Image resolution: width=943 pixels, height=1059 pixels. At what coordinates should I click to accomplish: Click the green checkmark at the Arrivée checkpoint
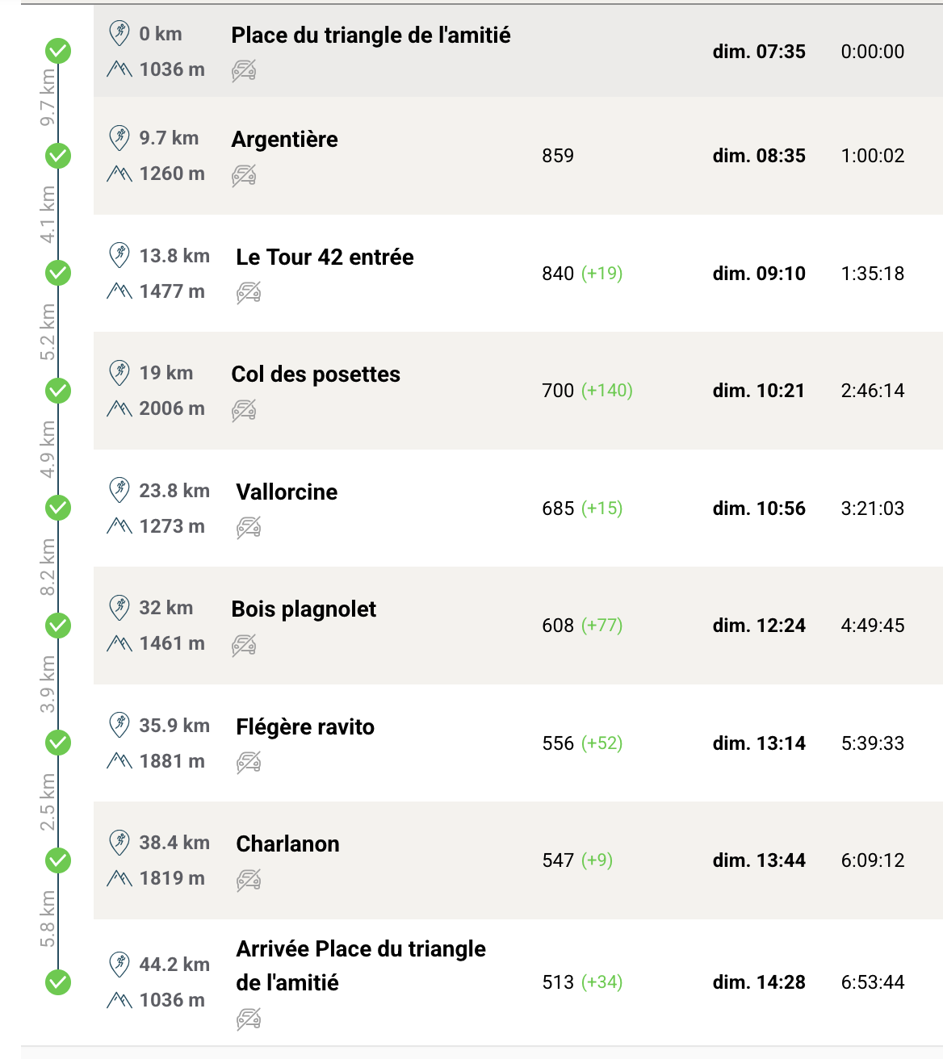[58, 982]
